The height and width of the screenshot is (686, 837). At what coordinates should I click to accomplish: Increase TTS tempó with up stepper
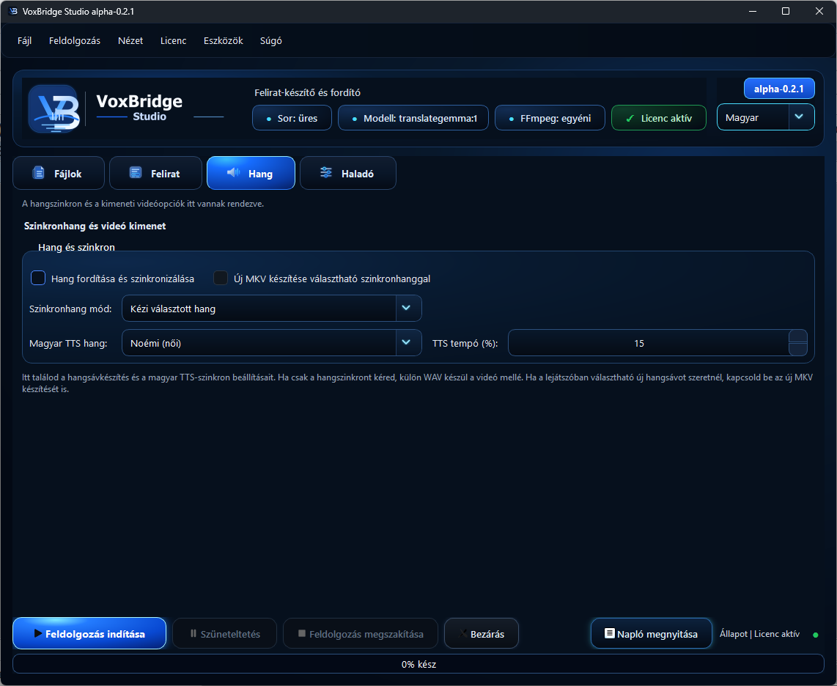[797, 336]
